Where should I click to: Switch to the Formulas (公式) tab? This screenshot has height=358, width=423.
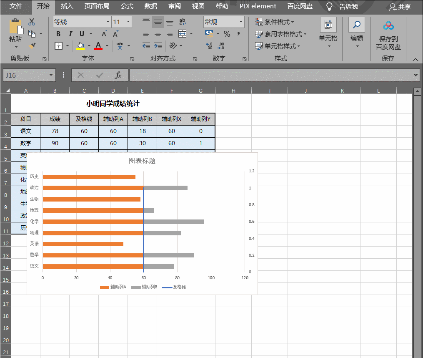pos(127,6)
